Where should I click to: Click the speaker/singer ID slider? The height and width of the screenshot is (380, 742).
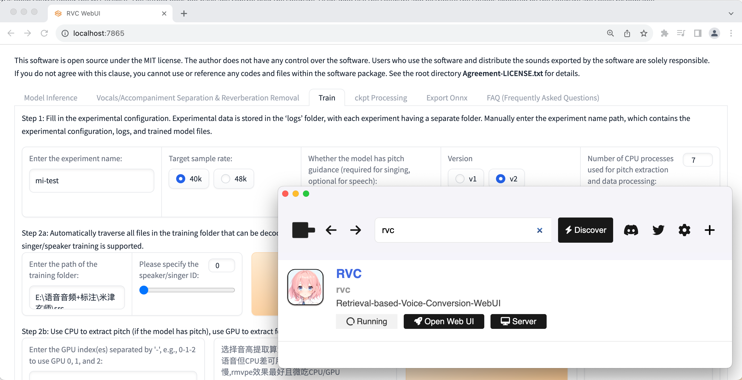[x=187, y=290]
